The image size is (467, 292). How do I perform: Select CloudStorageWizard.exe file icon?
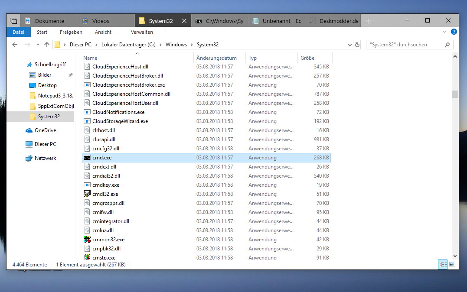tap(87, 121)
